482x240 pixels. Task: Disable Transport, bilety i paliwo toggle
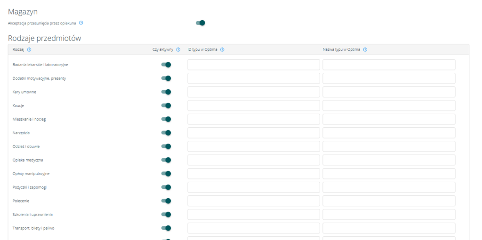click(166, 228)
